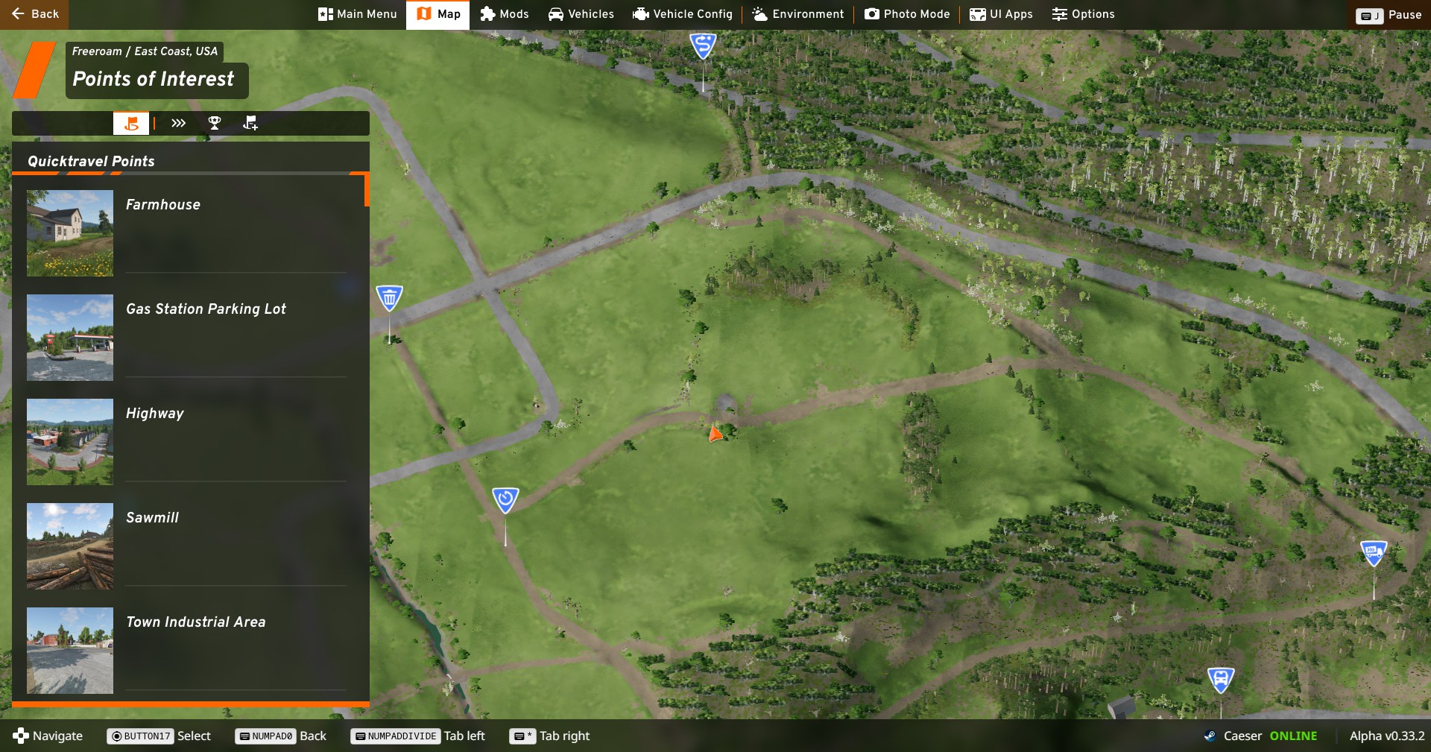
Task: Select the Highway quicktravel entry
Action: (186, 442)
